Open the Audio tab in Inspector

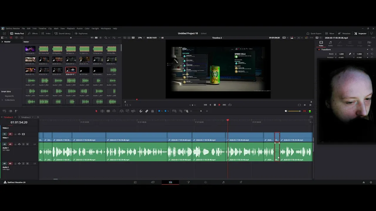tap(330, 43)
